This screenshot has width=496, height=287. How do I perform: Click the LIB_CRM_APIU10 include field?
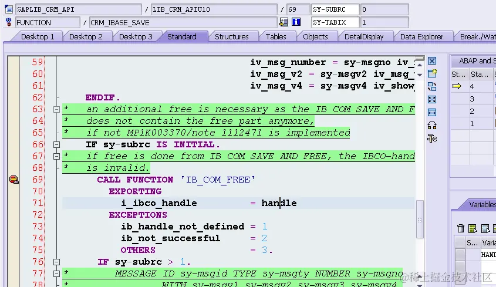coord(214,9)
